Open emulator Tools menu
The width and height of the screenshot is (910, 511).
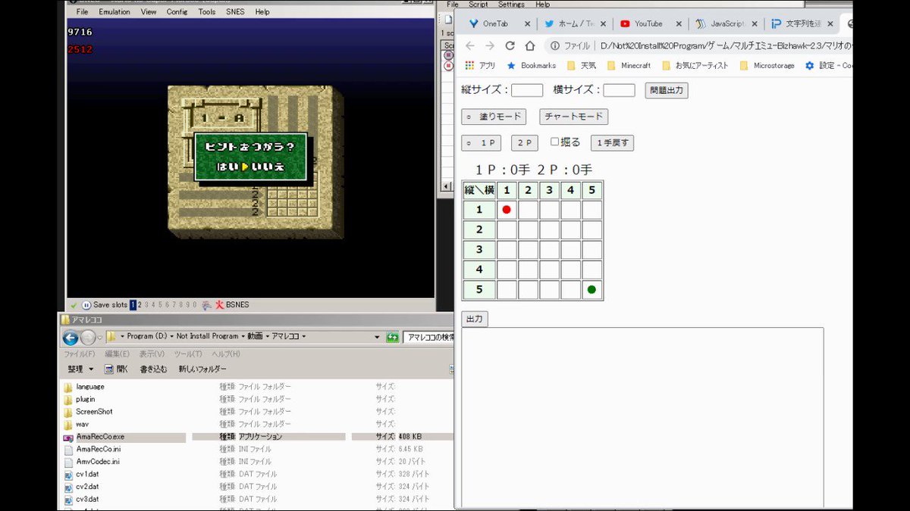pyautogui.click(x=207, y=12)
